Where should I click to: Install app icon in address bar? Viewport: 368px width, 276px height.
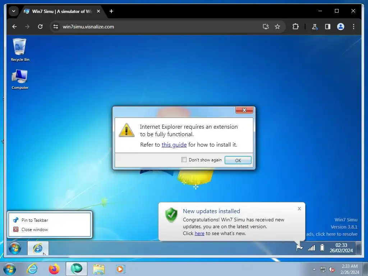click(266, 27)
